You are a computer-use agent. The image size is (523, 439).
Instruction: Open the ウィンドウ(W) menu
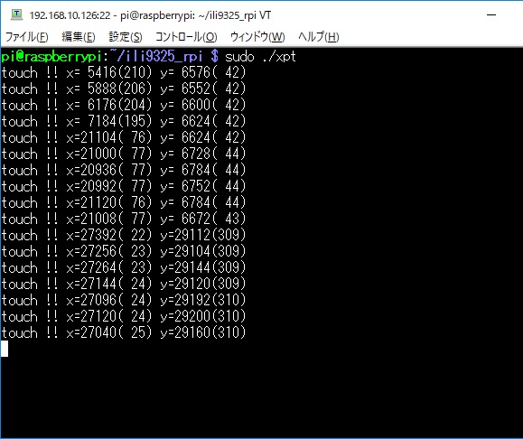pos(257,36)
